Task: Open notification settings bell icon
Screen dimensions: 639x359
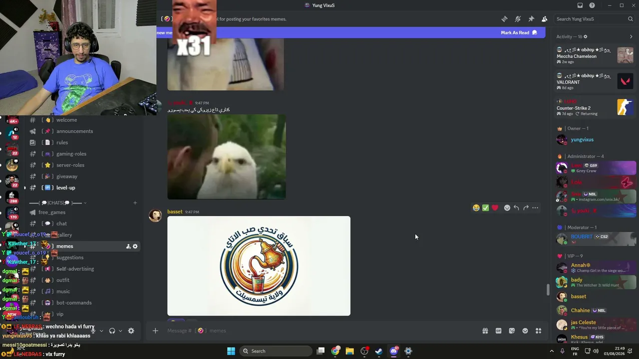Action: click(518, 19)
